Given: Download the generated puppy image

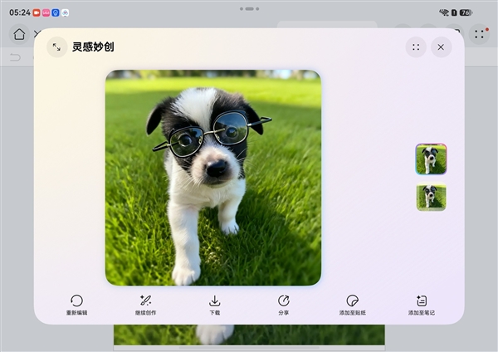Looking at the screenshot, I should click(214, 301).
